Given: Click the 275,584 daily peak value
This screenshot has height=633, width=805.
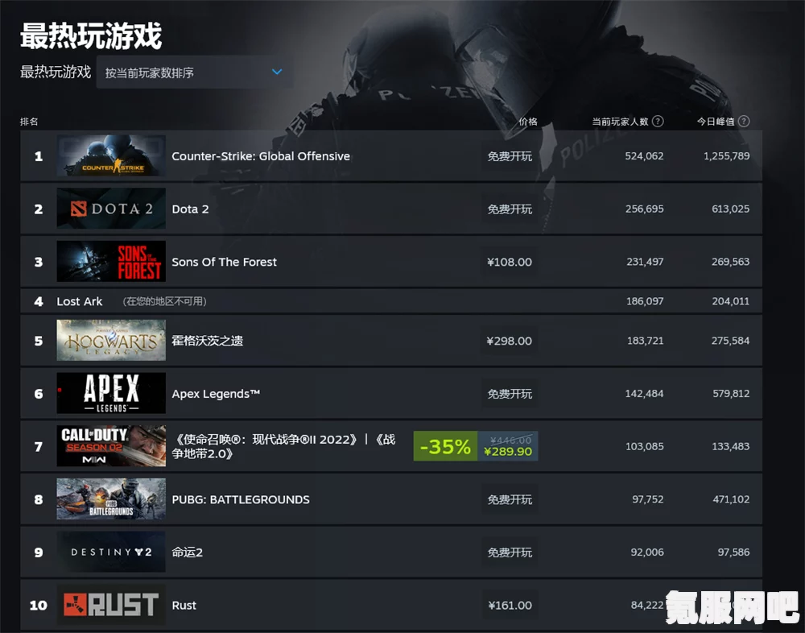Looking at the screenshot, I should tap(731, 341).
